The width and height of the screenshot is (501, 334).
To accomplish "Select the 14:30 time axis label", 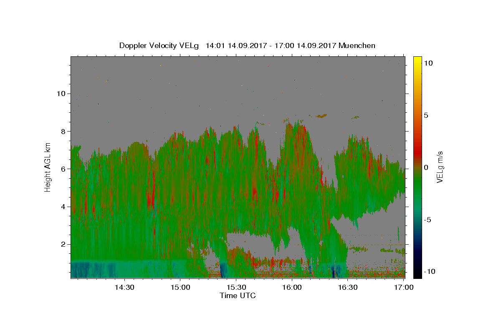I will pos(124,287).
